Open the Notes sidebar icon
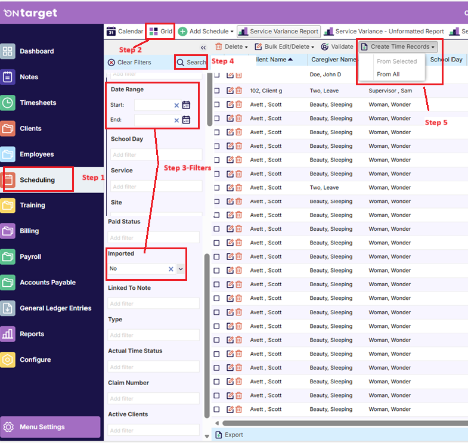Viewport: 468px width, 443px height. click(x=8, y=77)
